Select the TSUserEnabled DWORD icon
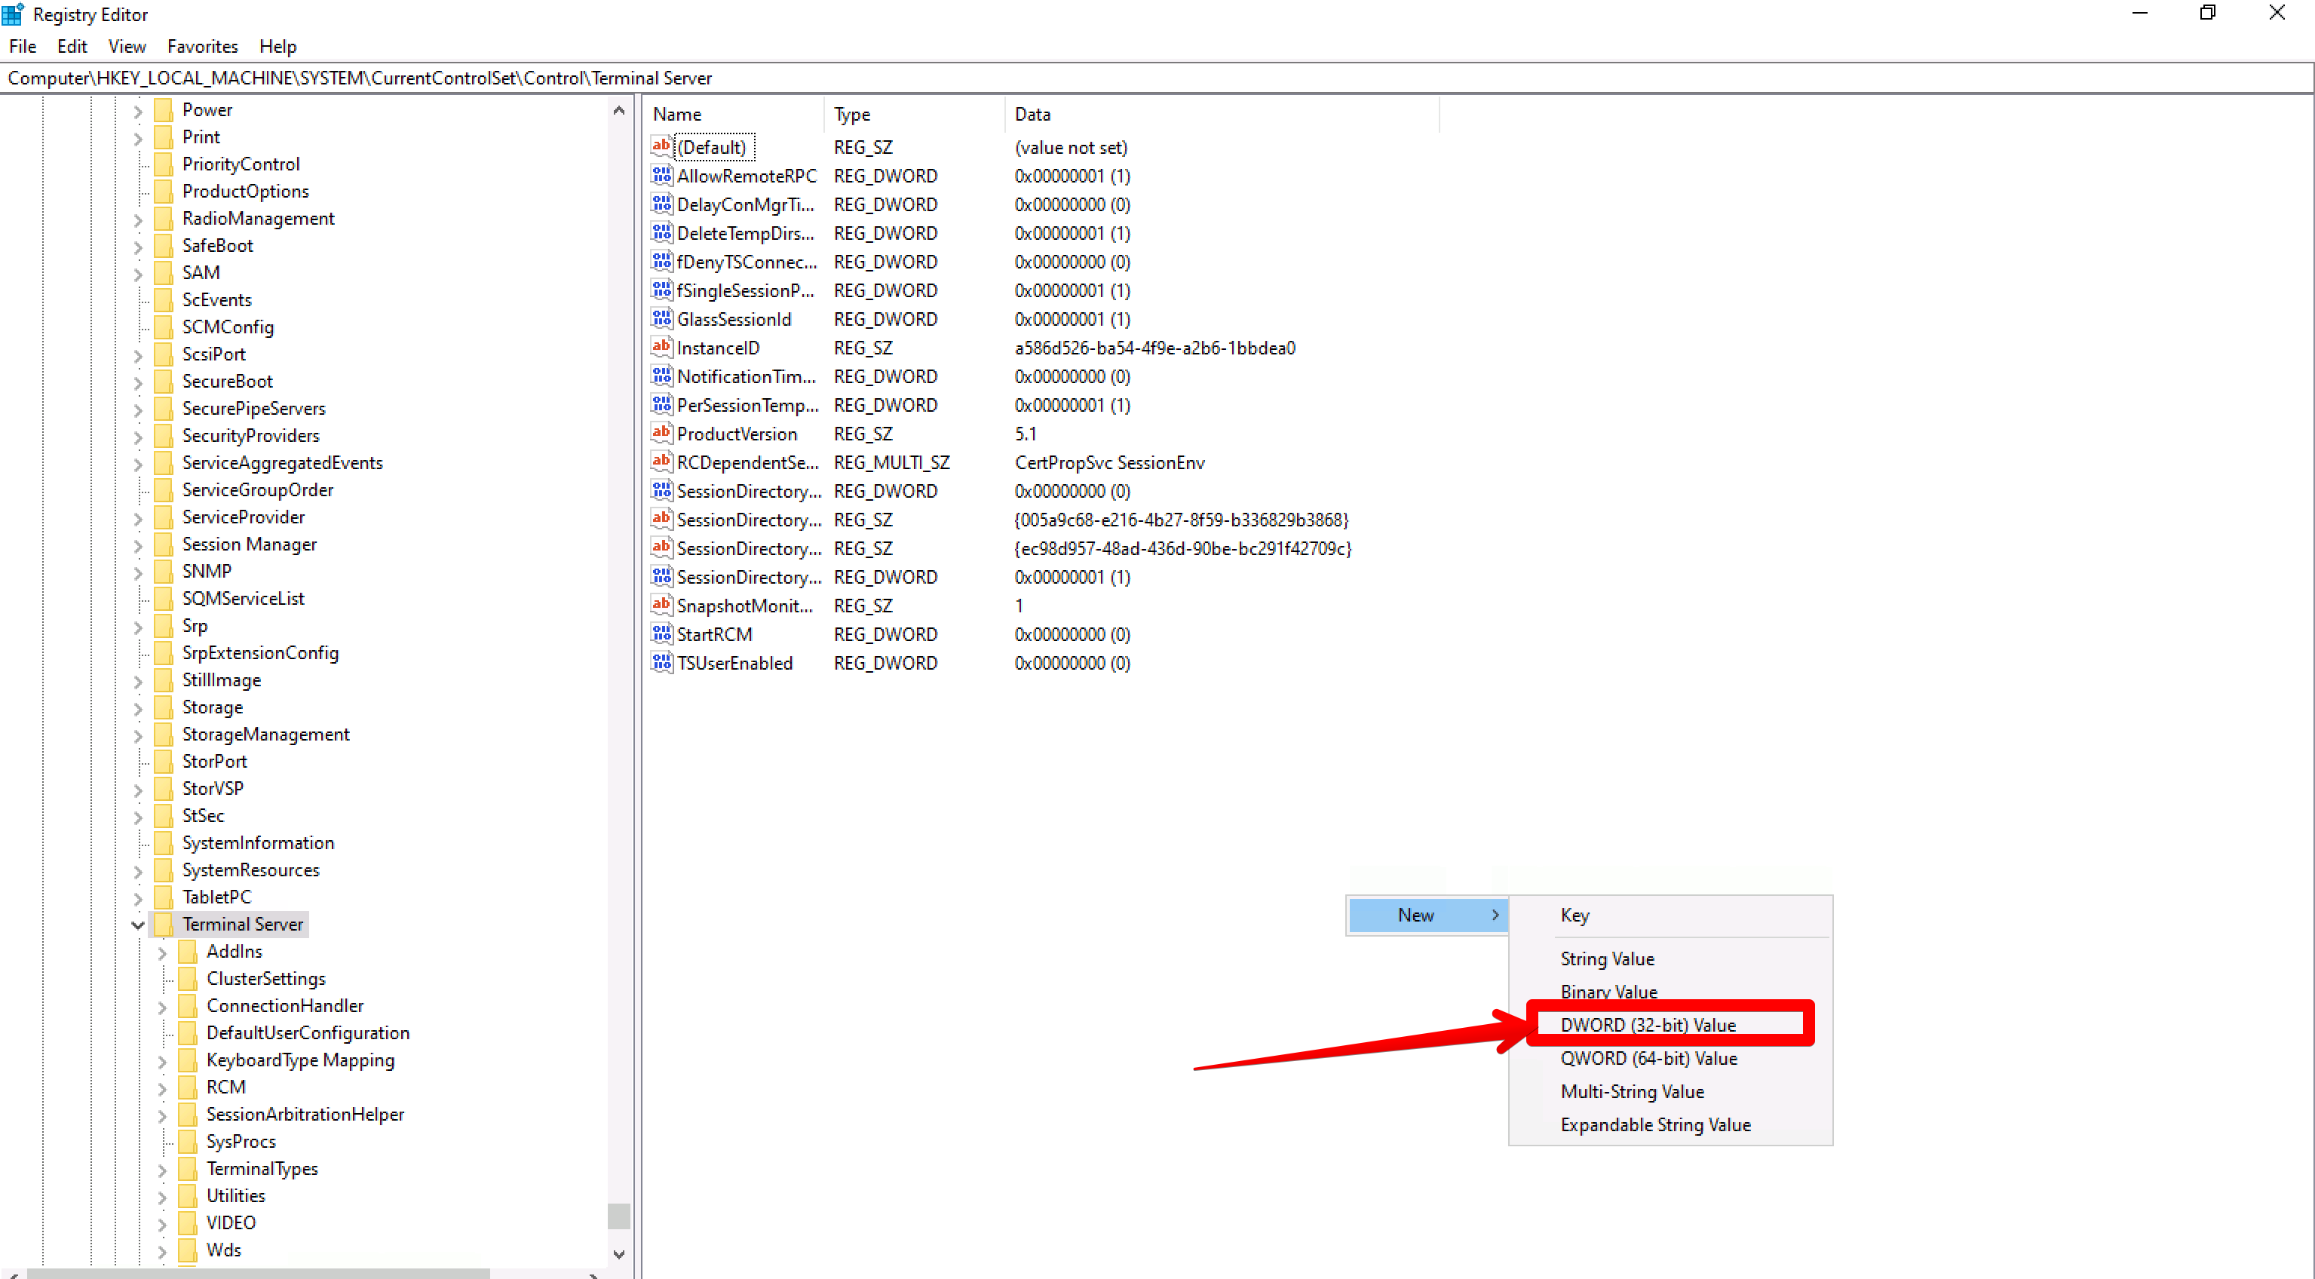2315x1279 pixels. (661, 662)
